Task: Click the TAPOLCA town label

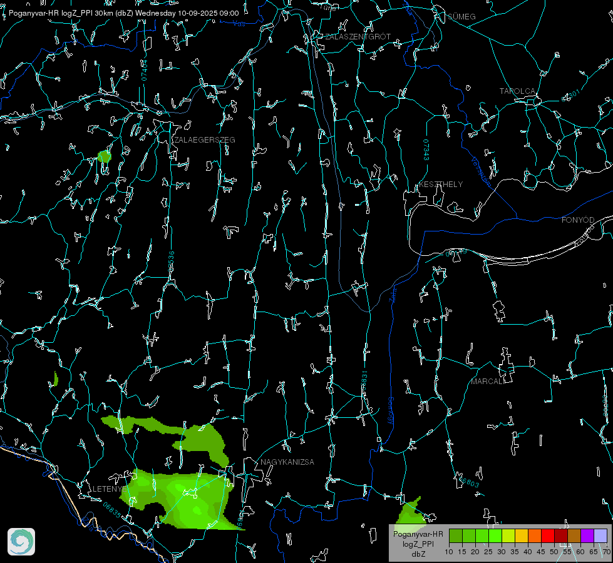Action: tap(517, 91)
